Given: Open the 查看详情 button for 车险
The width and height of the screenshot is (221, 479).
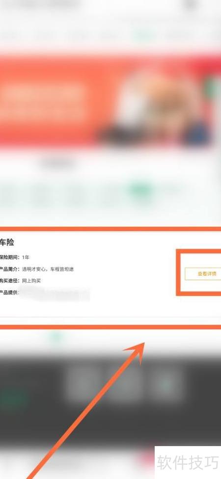Looking at the screenshot, I should [x=203, y=274].
